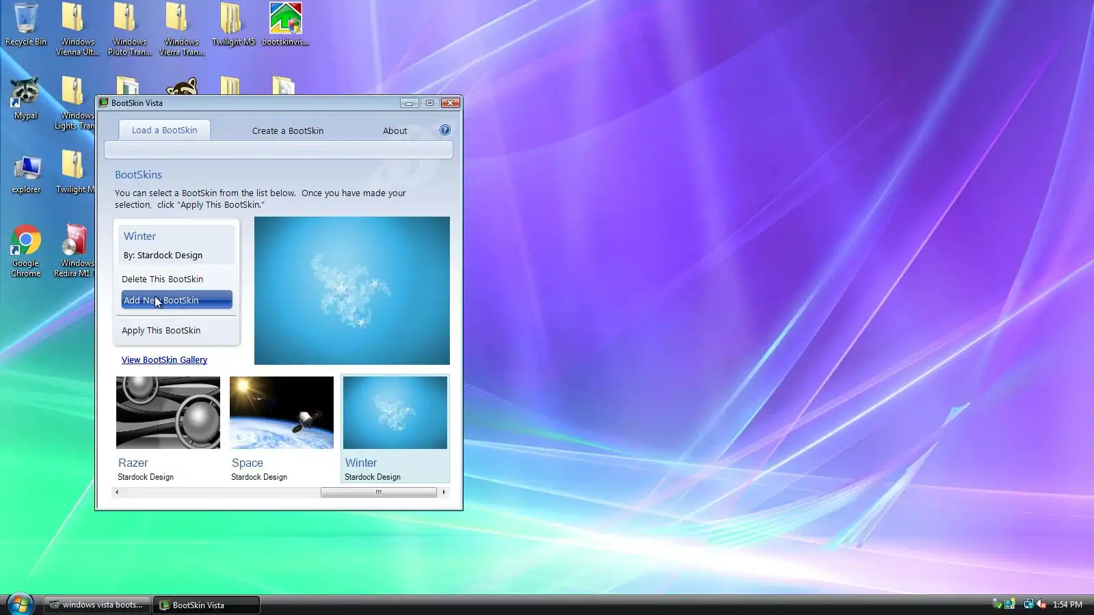Click the Windows Sidebar tray icon
Screen dimensions: 1094x615
pos(1010,604)
